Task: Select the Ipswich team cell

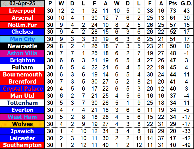Action: tap(22, 131)
